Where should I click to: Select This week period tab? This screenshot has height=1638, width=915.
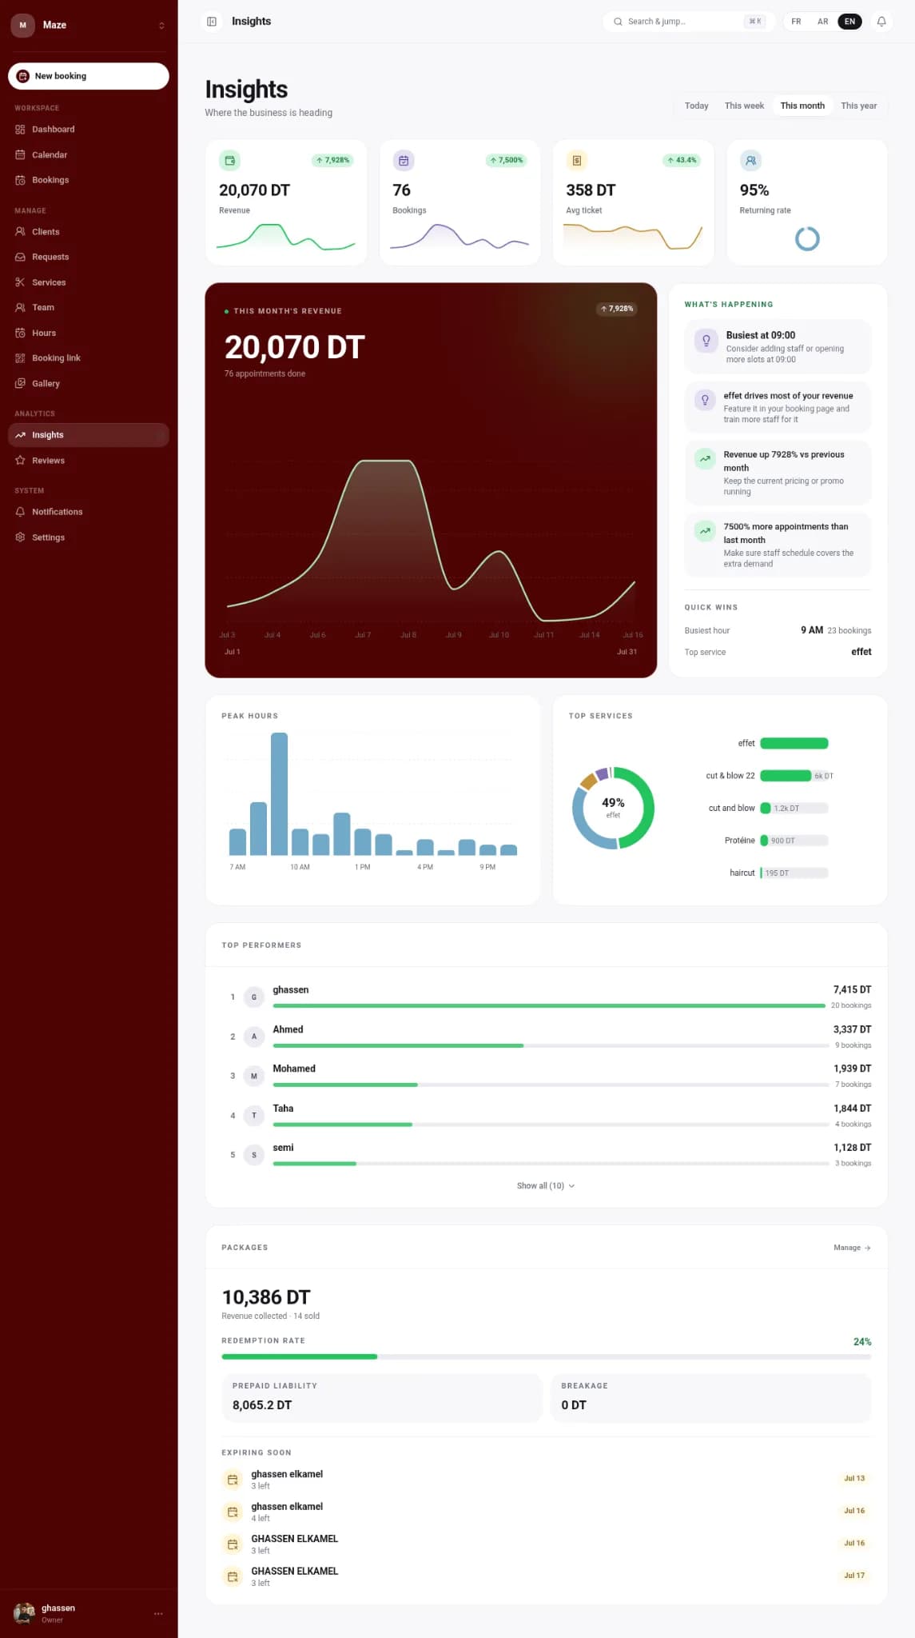pos(744,106)
